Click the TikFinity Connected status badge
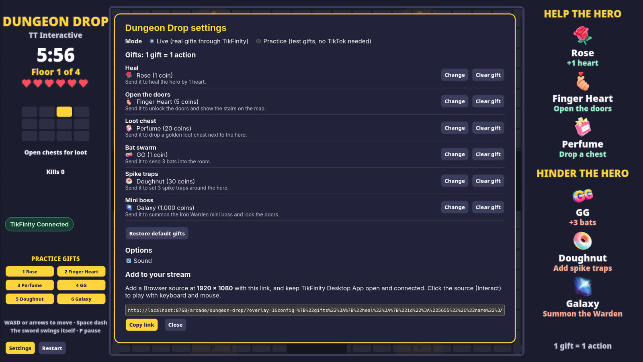The height and width of the screenshot is (362, 643). click(x=39, y=224)
